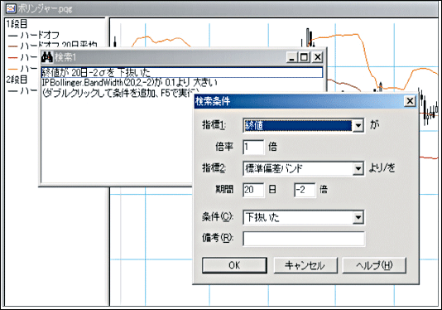
Task: Click the binoculars icon in 検索1 title bar
Action: 47,57
